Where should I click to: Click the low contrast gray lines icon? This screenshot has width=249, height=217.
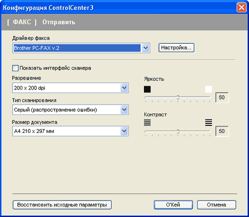pos(147,122)
